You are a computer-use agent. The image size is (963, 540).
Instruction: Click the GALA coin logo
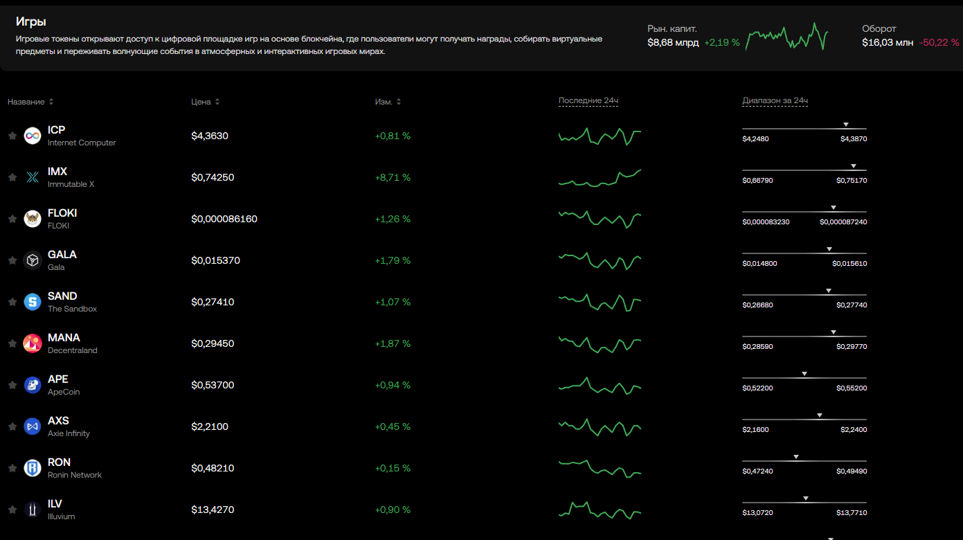33,260
